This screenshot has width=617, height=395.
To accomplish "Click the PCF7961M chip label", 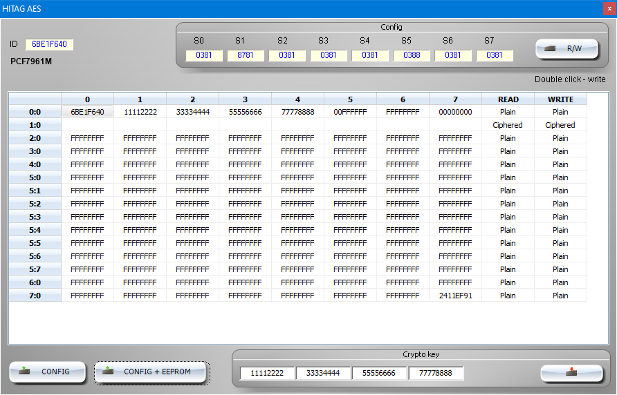I will point(31,61).
